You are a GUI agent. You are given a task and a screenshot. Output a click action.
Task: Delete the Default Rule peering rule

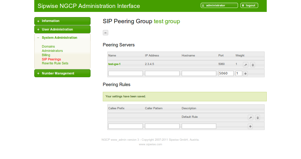[258, 117]
